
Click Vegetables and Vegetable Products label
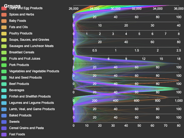coord(34,71)
